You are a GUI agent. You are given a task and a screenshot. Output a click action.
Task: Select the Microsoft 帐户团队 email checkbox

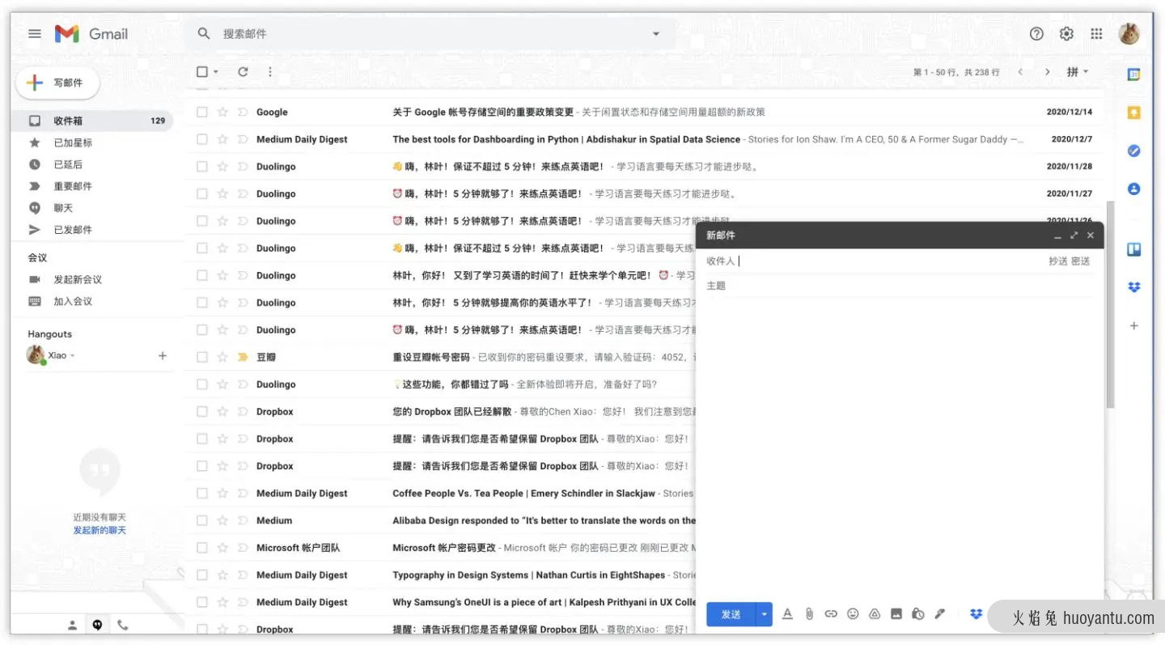[x=202, y=548]
